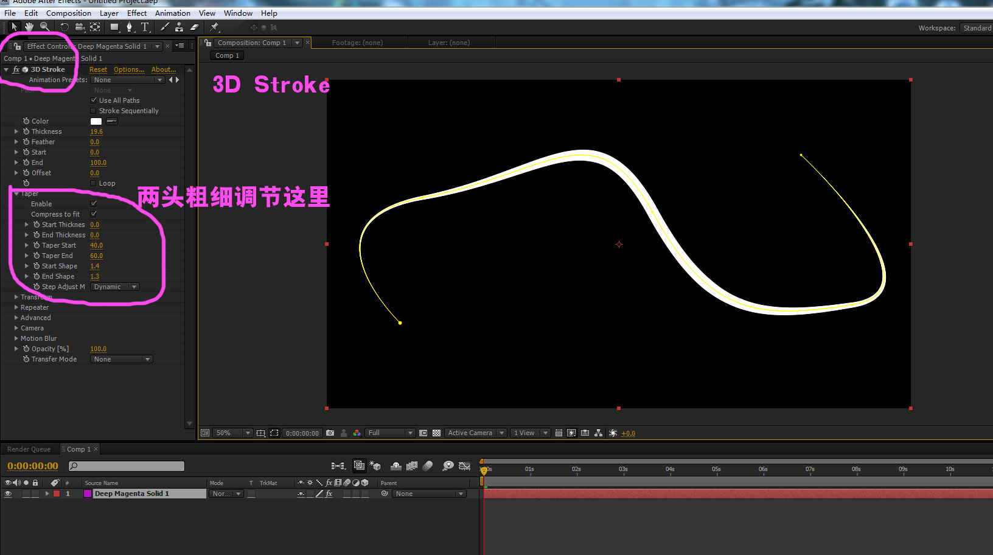
Task: Select the Rectangle shape tool
Action: (x=114, y=27)
